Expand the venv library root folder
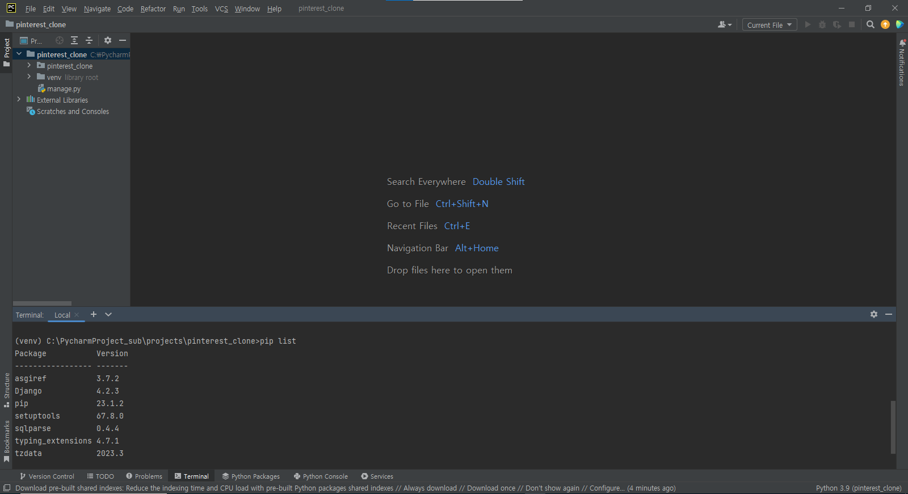 pos(29,77)
